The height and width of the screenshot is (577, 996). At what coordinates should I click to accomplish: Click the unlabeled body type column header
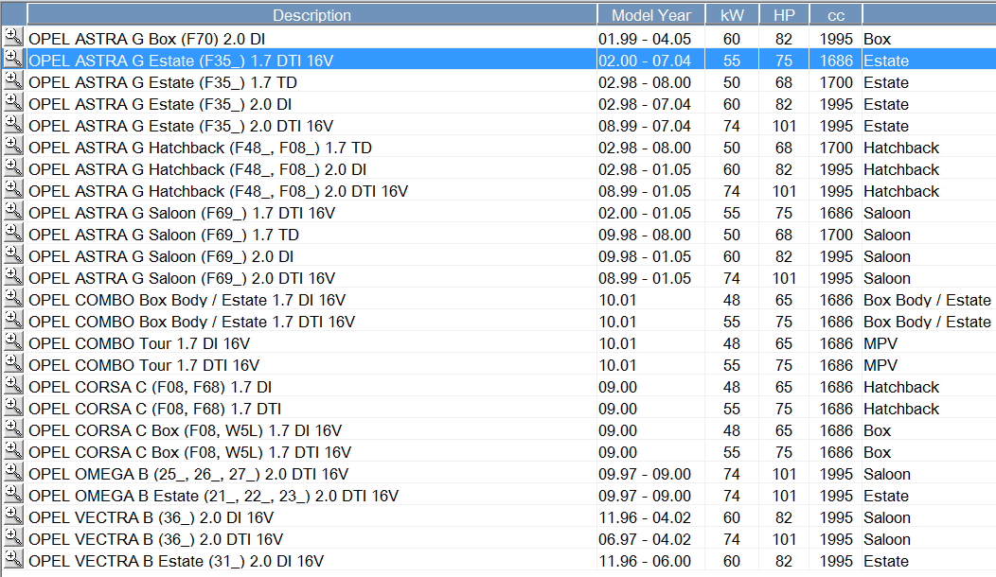930,14
